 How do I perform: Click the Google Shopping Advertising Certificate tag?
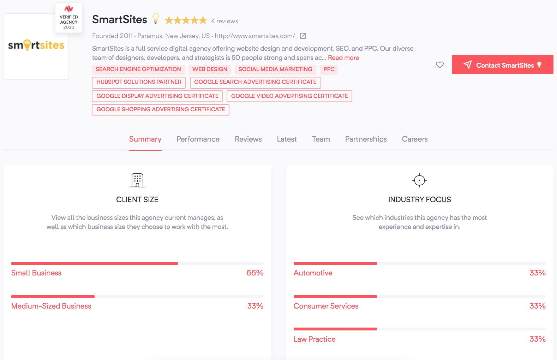pyautogui.click(x=161, y=110)
